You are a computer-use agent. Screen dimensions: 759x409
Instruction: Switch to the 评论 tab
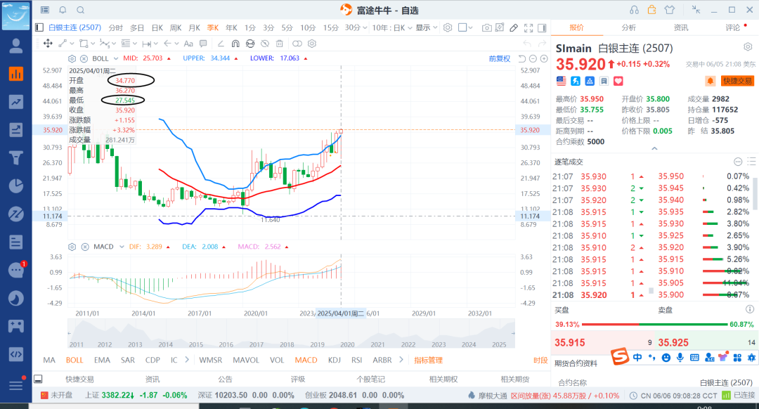point(732,27)
